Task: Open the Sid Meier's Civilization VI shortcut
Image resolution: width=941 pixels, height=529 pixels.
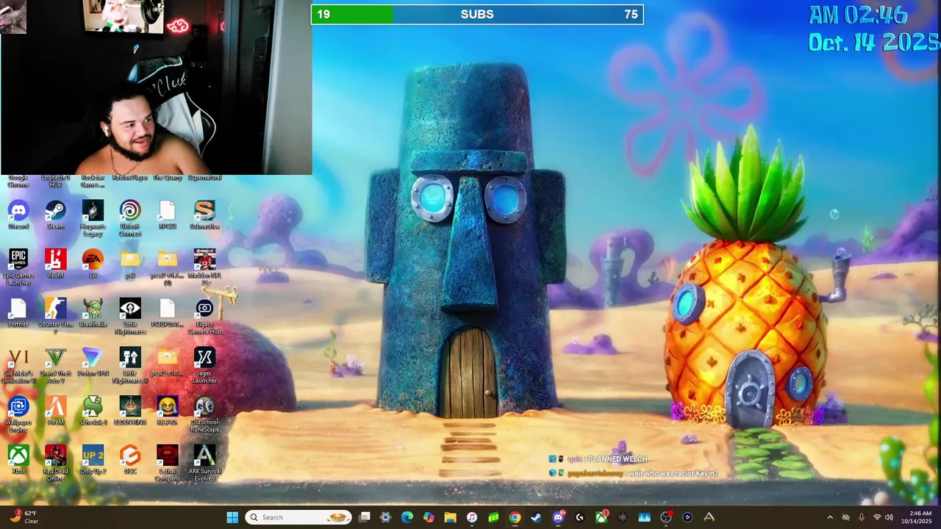Action: point(18,366)
